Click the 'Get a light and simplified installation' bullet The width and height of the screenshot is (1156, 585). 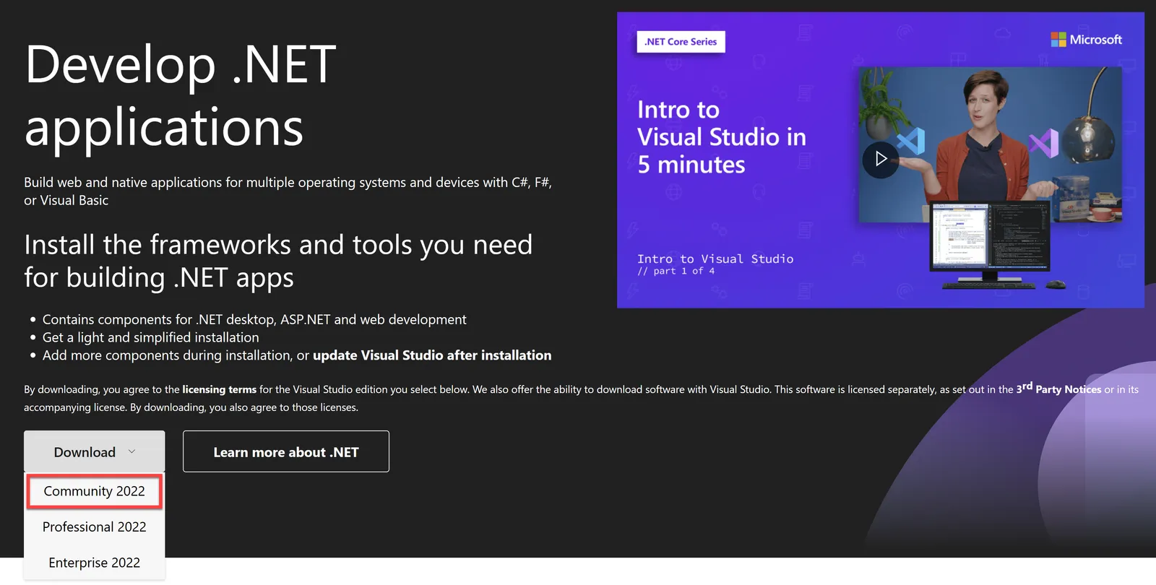tap(150, 337)
